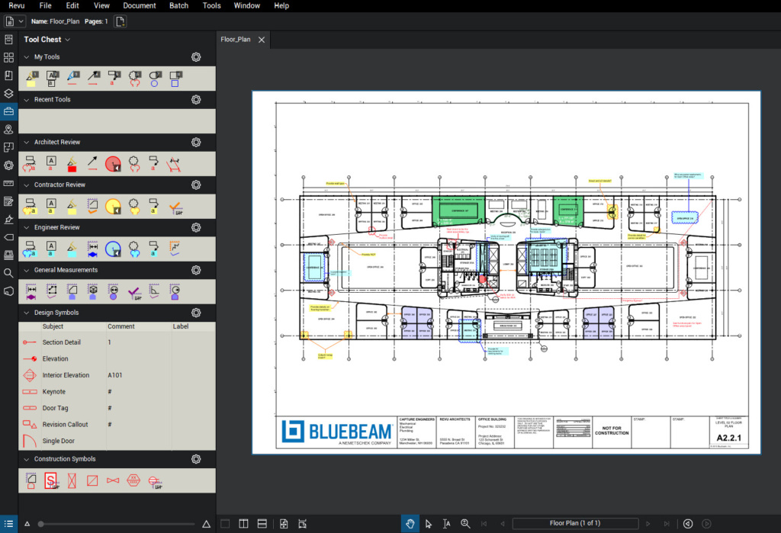Viewport: 781px width, 533px height.
Task: Toggle the split horizontal view
Action: (x=262, y=523)
